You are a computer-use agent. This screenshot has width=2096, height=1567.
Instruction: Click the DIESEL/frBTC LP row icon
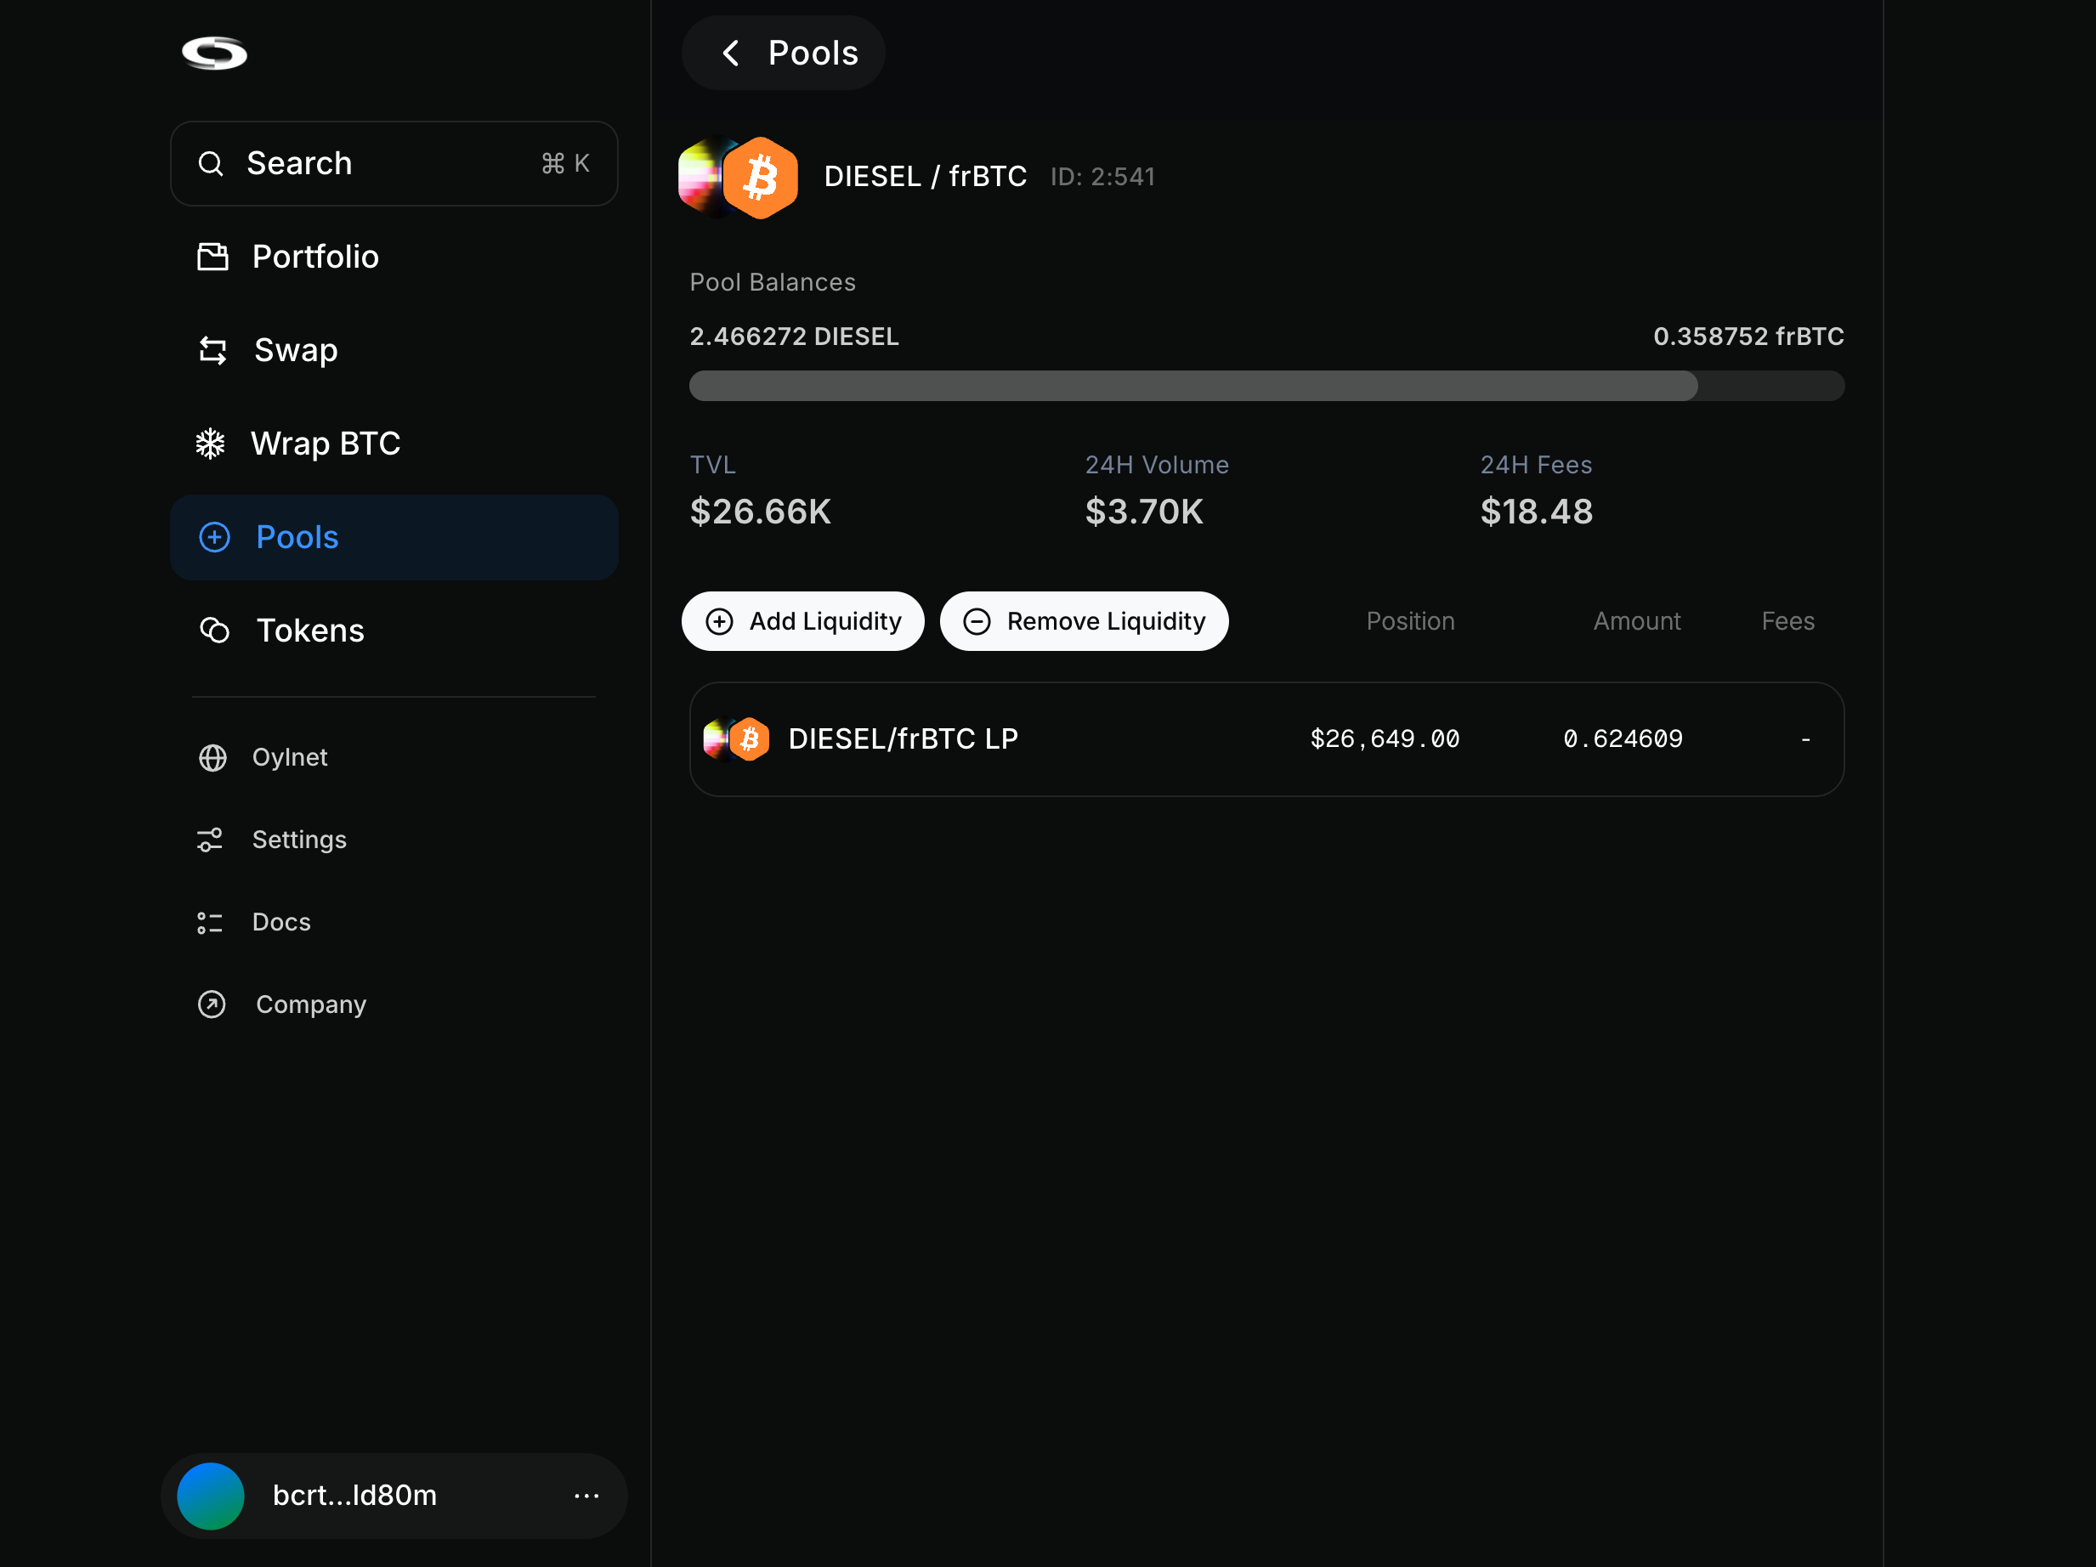pyautogui.click(x=736, y=739)
